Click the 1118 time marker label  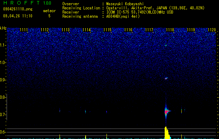point(170,30)
